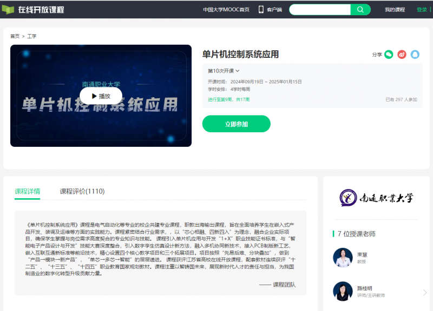This screenshot has width=433, height=311.
Task: Share course via QQ icon
Action: click(415, 55)
